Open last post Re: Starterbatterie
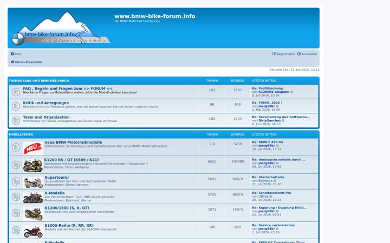The width and height of the screenshot is (390, 243). pyautogui.click(x=268, y=177)
